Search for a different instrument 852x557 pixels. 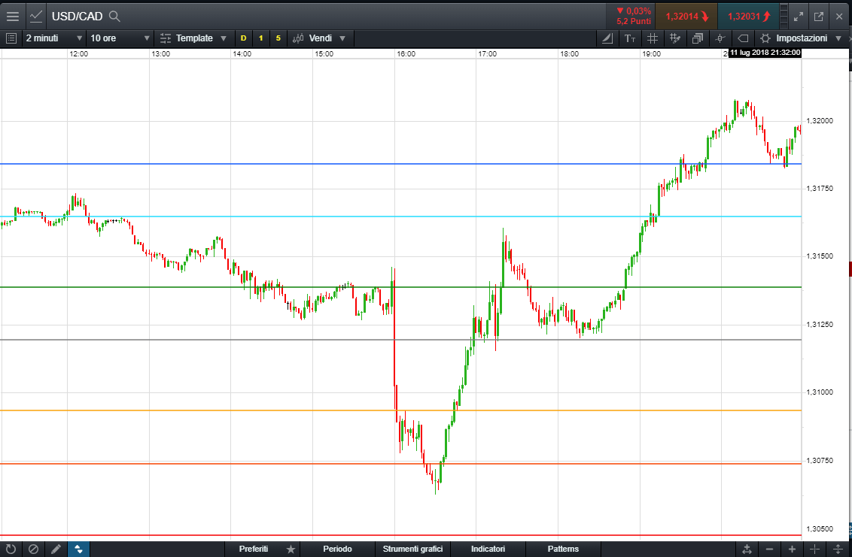[114, 17]
